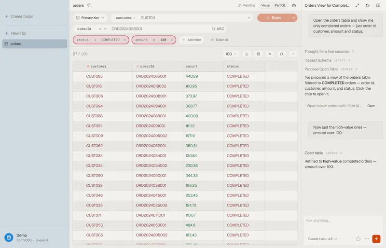Expand the Open table orders step

(x=323, y=153)
